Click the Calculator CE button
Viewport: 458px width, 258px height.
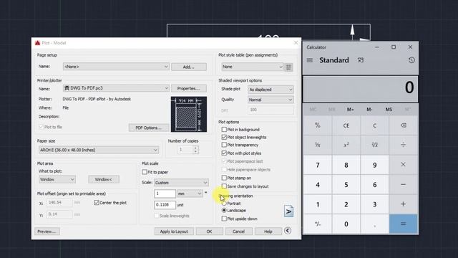346,125
